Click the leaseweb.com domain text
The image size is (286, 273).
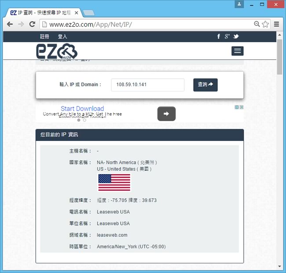click(x=112, y=235)
